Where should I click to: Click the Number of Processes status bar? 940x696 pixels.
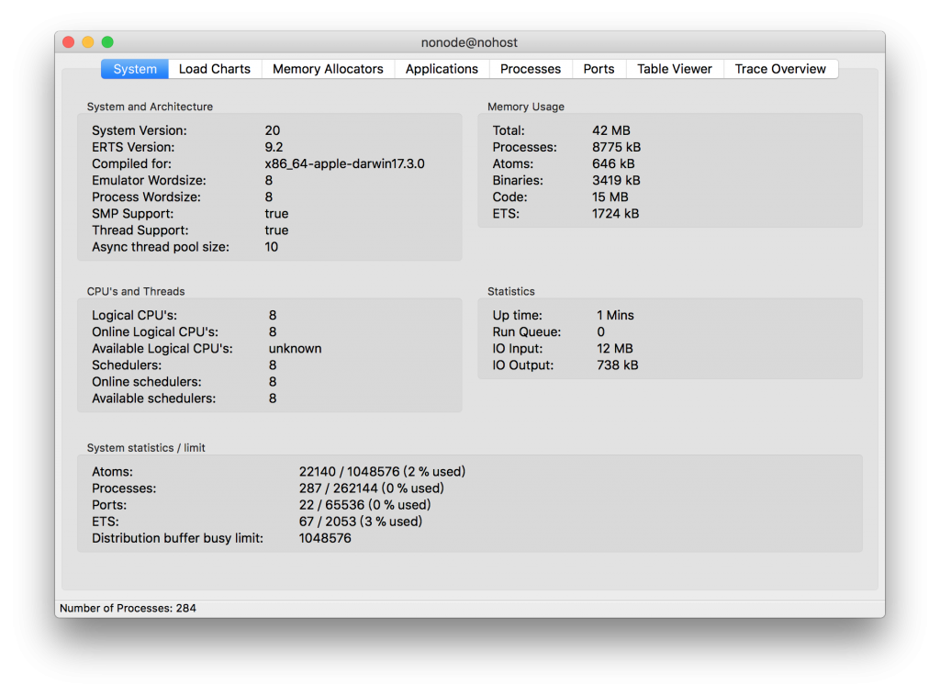pyautogui.click(x=129, y=608)
